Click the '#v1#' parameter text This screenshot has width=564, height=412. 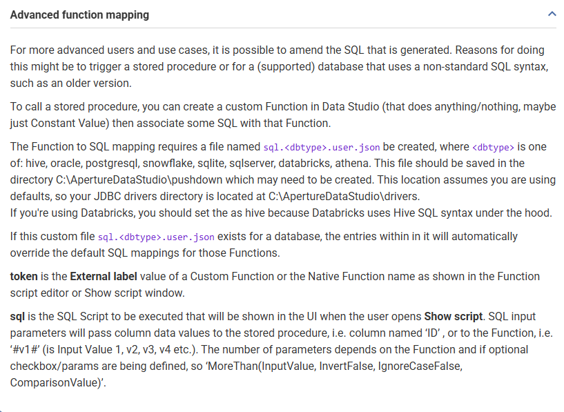(25, 350)
